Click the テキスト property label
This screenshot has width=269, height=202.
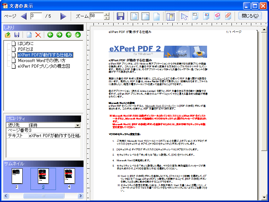pos(17,136)
